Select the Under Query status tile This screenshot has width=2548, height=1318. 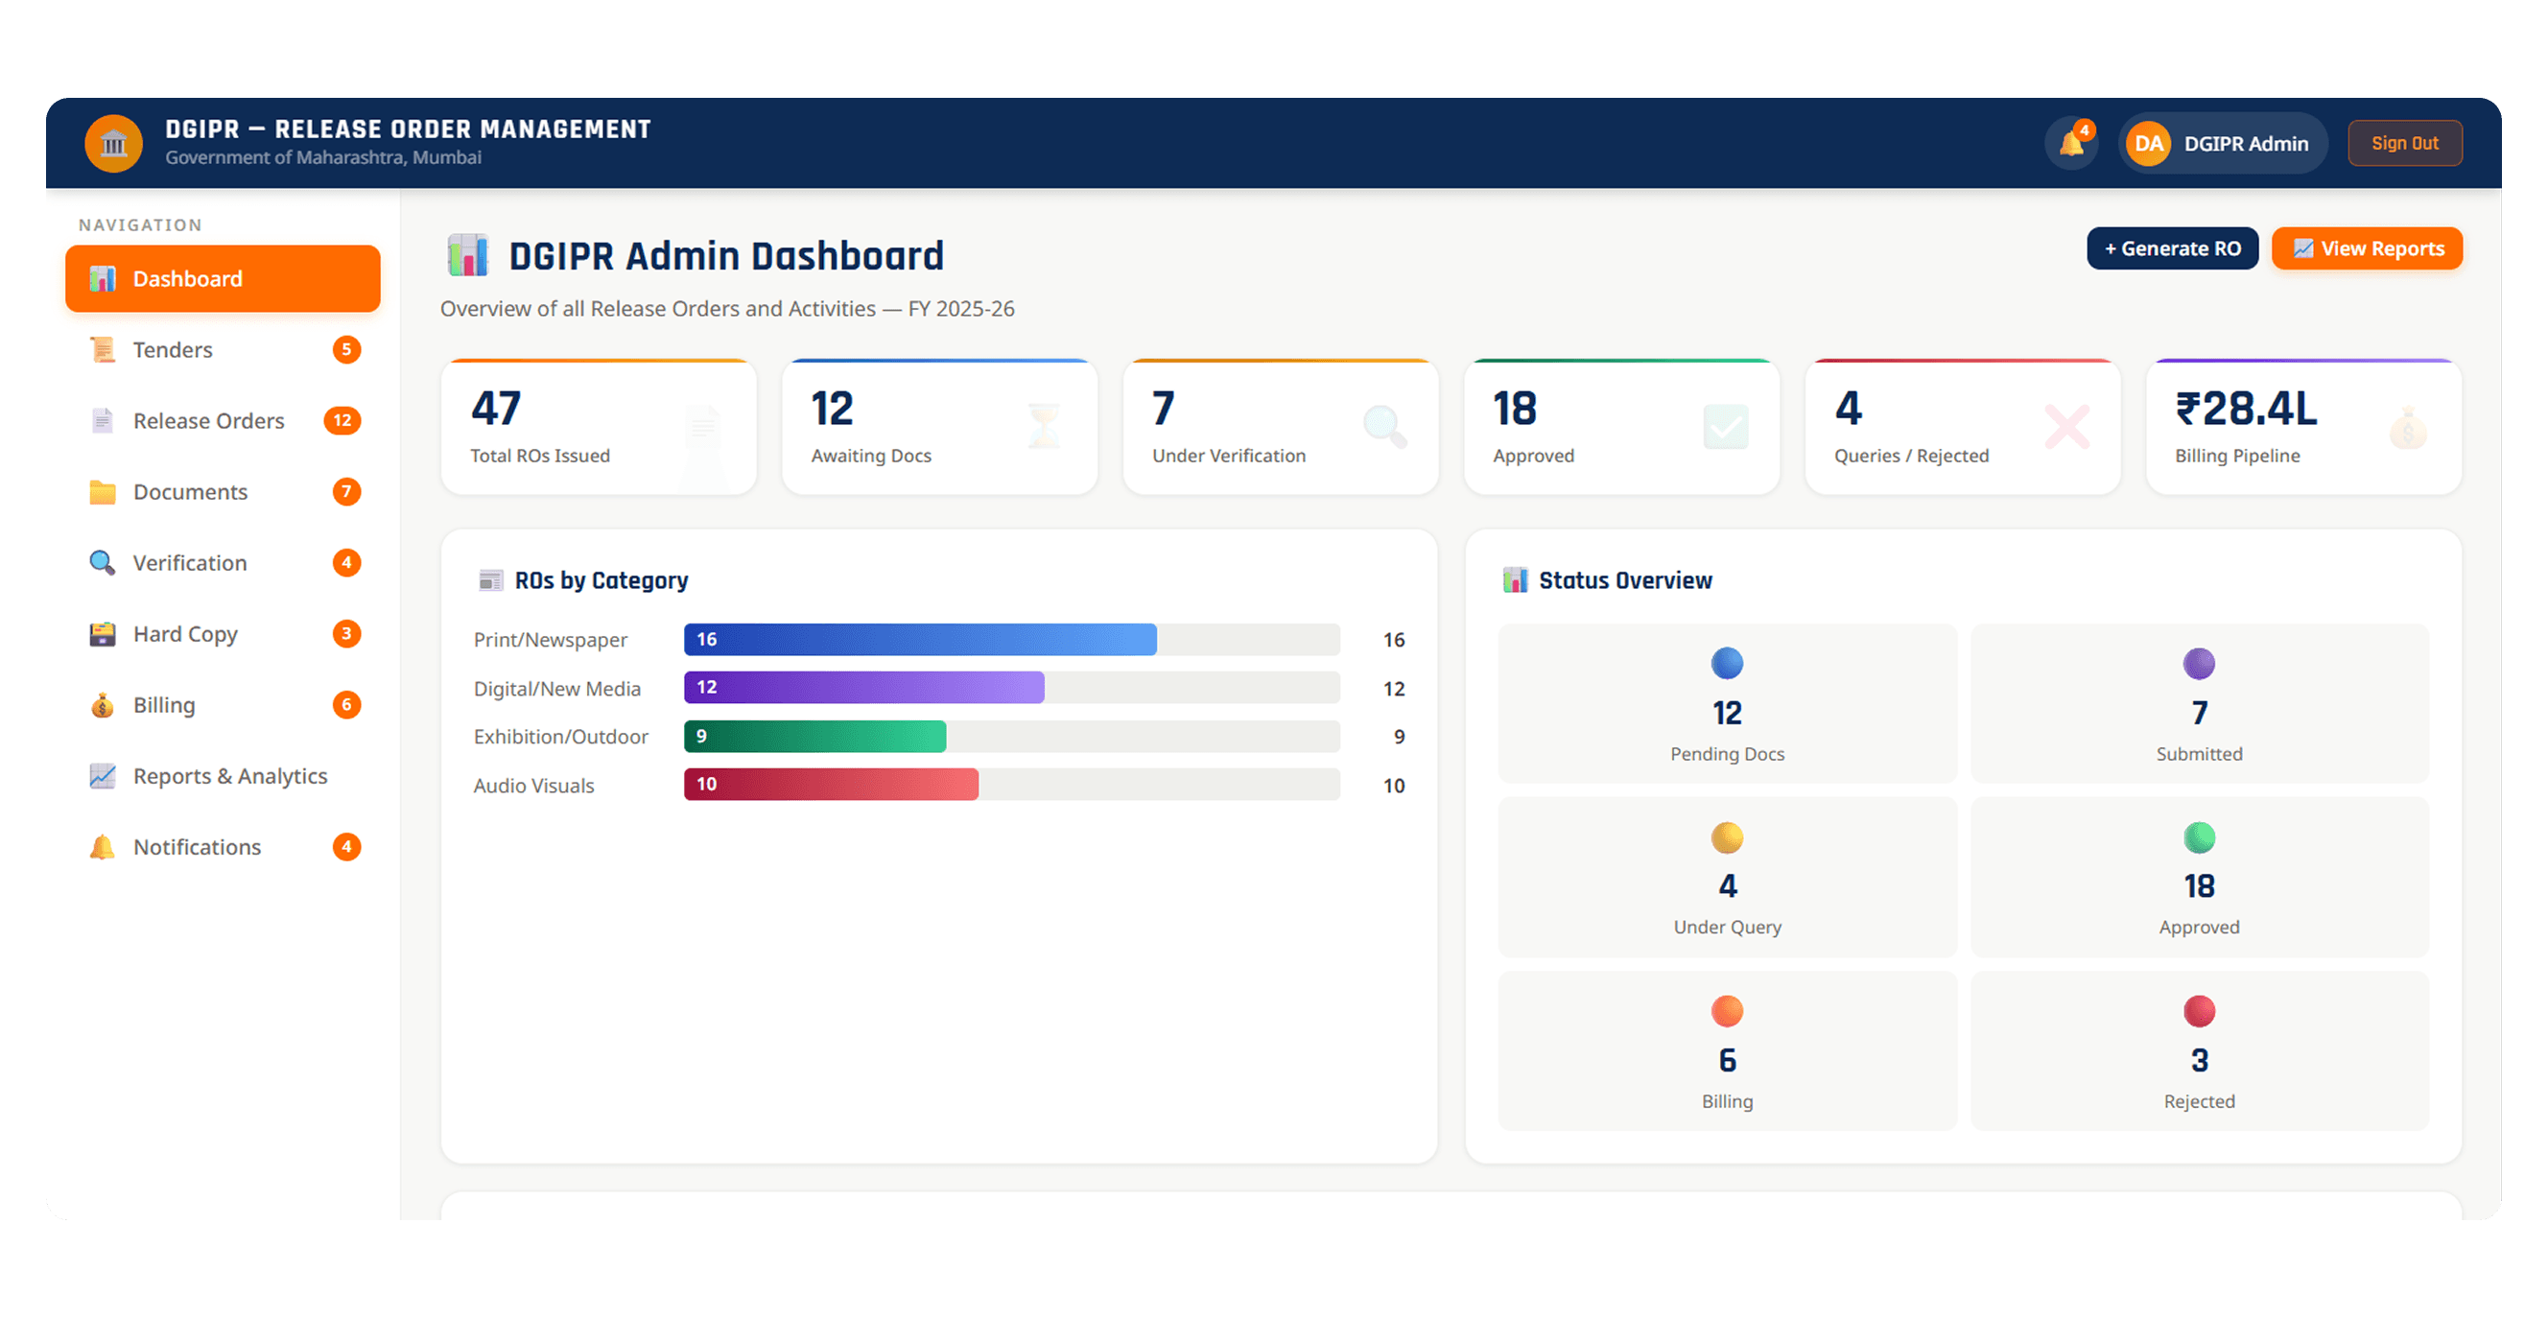pyautogui.click(x=1727, y=878)
